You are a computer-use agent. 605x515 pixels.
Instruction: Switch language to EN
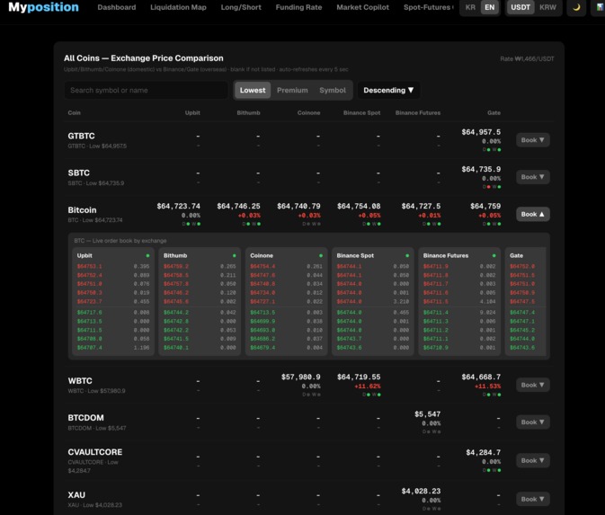pos(489,7)
